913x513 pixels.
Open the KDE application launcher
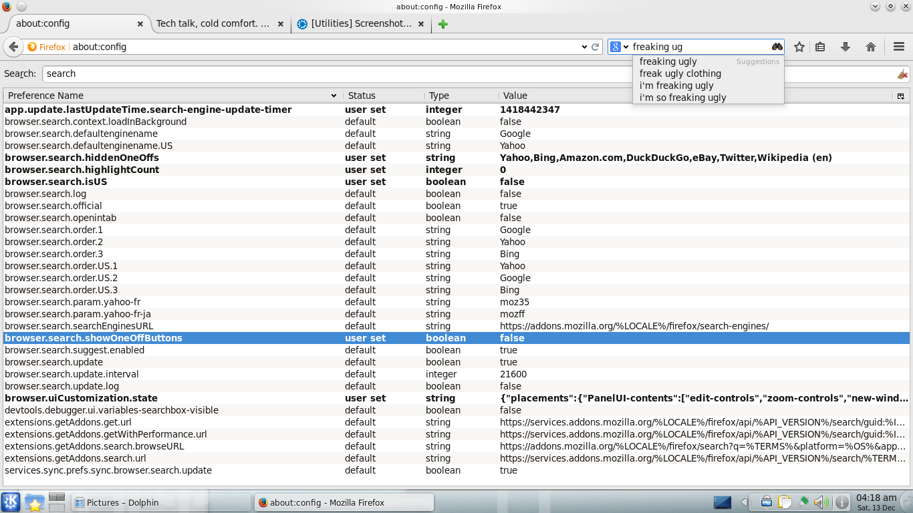11,502
